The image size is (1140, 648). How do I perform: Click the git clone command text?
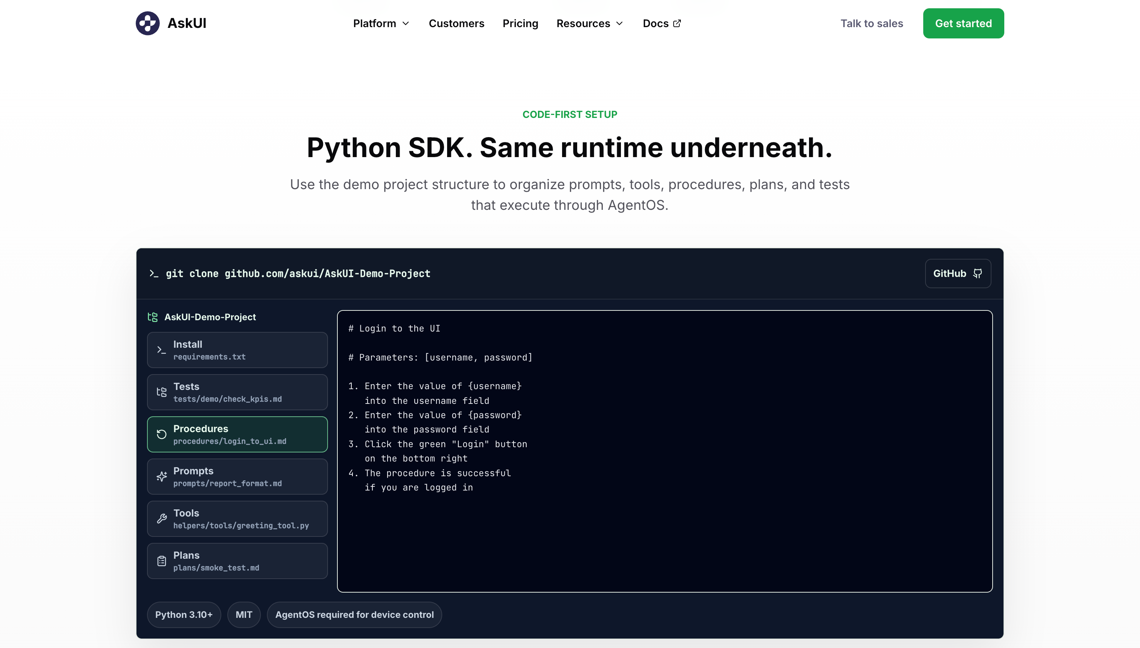point(298,273)
